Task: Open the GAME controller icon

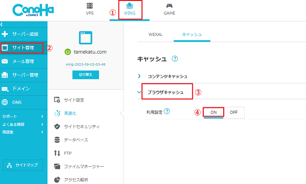Action: point(169,6)
